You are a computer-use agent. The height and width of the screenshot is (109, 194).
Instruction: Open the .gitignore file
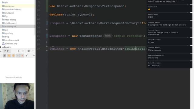[6, 47]
